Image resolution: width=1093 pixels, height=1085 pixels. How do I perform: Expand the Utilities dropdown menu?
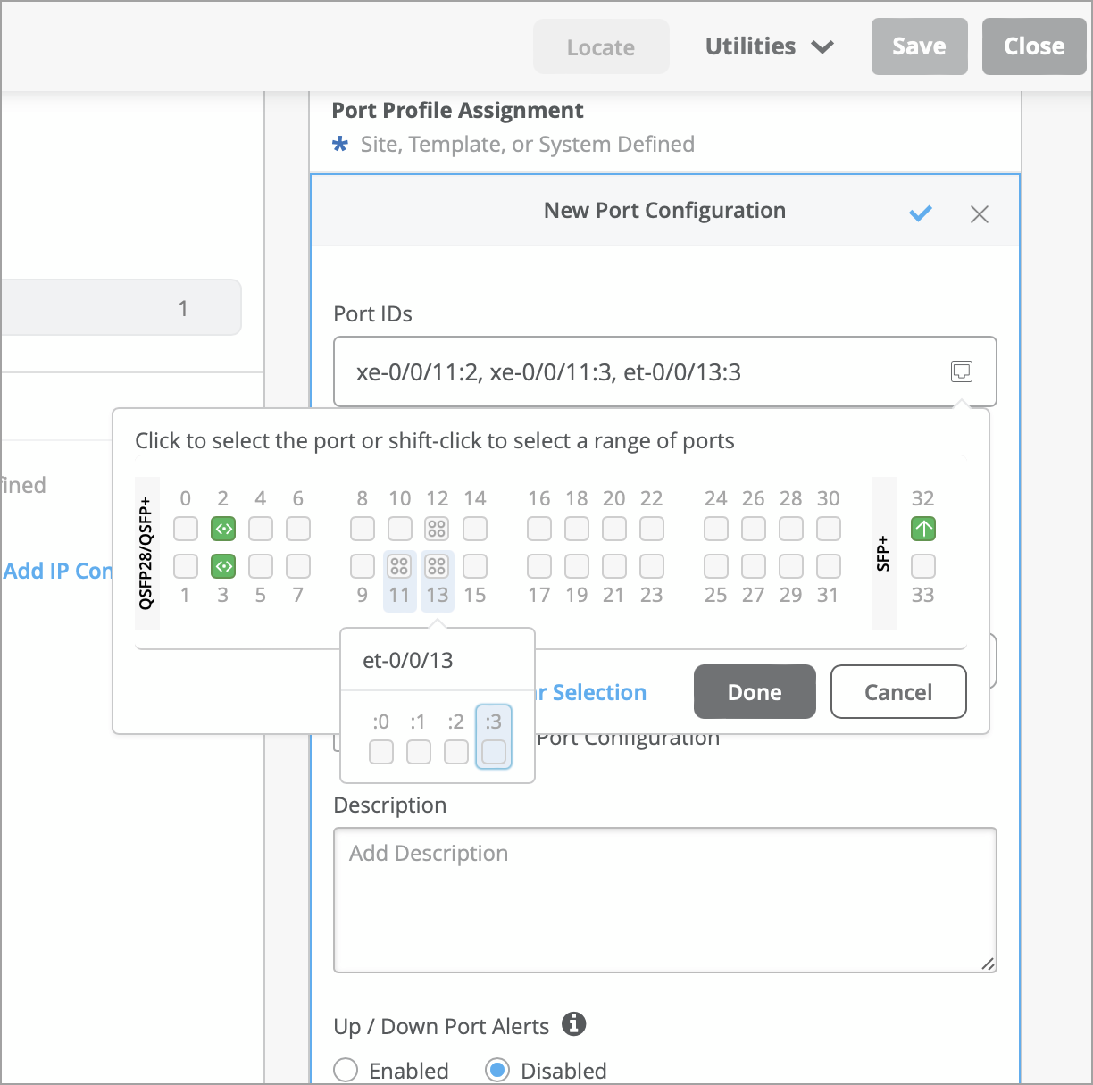[x=769, y=46]
